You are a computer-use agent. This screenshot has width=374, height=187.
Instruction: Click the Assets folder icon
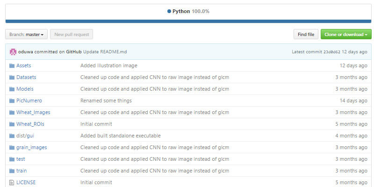[x=12, y=65]
